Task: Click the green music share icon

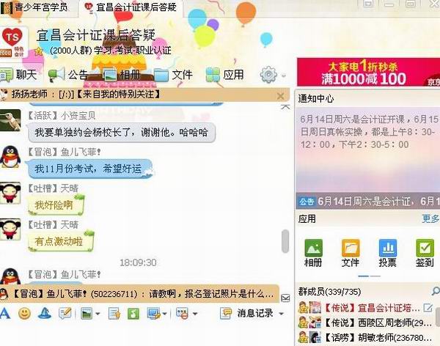Action: click(x=133, y=314)
